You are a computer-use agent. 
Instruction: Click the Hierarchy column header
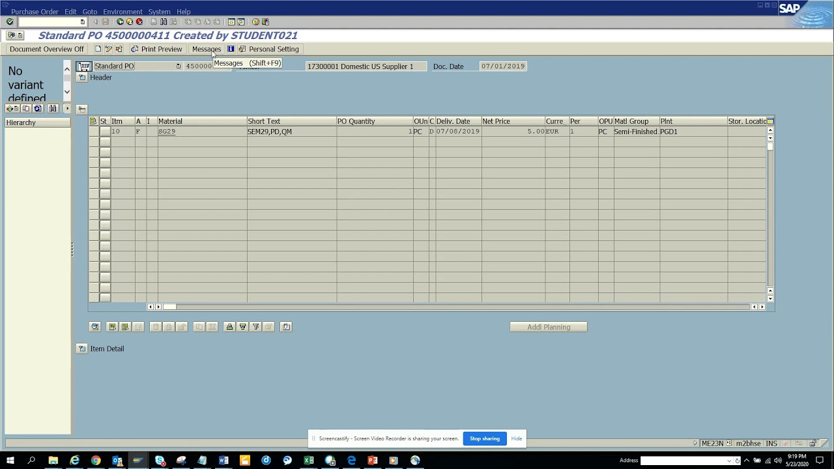37,122
